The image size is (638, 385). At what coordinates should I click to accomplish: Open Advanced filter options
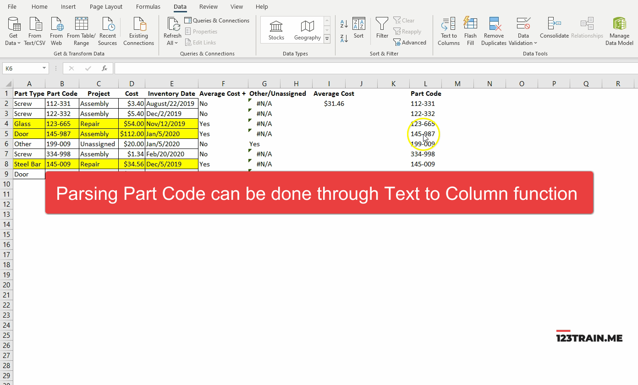point(410,43)
